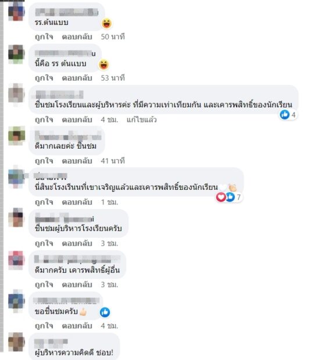Screen dimensions: 315x360
Task: Open like reactions count showing 4
Action: click(288, 114)
